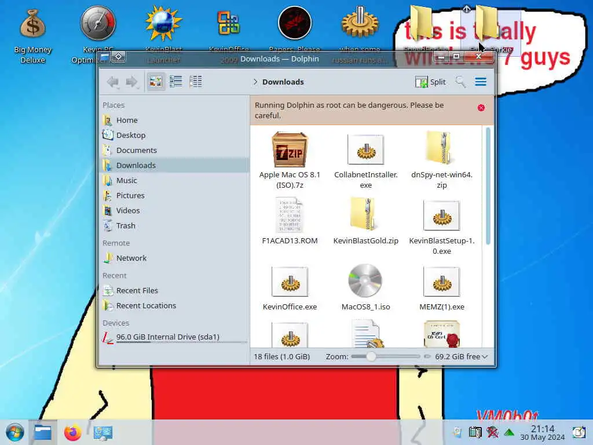This screenshot has width=593, height=445.
Task: Select Downloads in Places panel
Action: click(174, 165)
